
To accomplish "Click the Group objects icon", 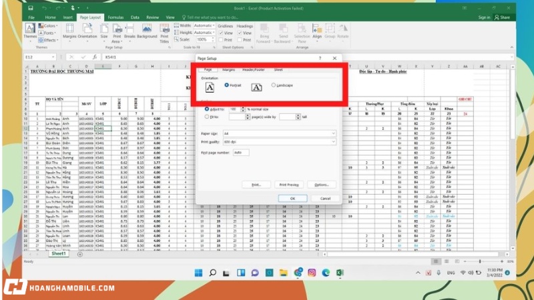I will coord(330,31).
